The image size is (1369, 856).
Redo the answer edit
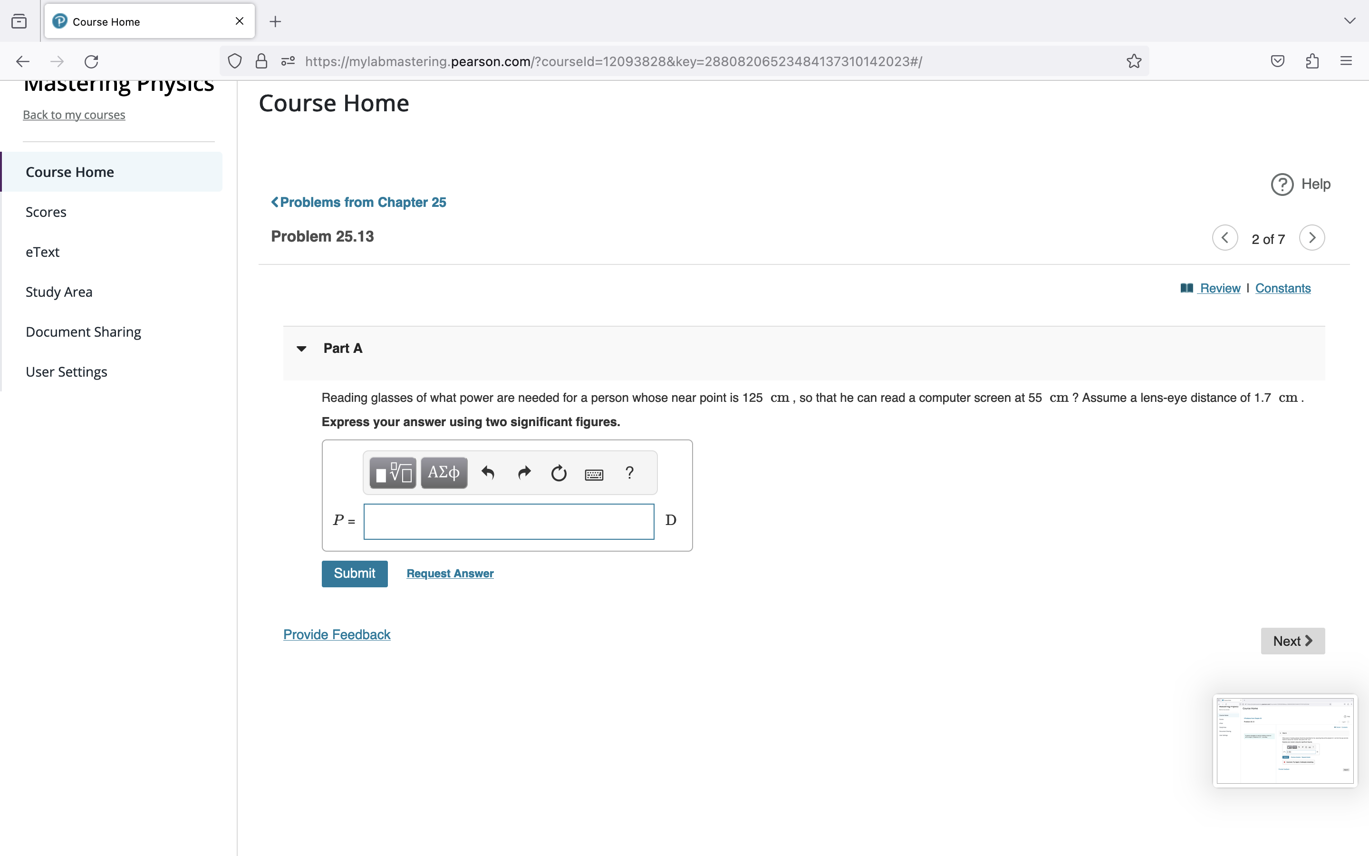pos(523,472)
